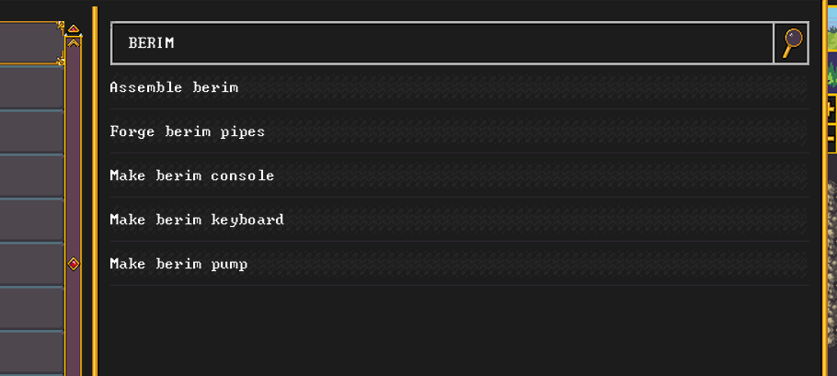Screen dimensions: 837x376
Task: Select the gold-bordered top row in the left panel
Action: 30,42
